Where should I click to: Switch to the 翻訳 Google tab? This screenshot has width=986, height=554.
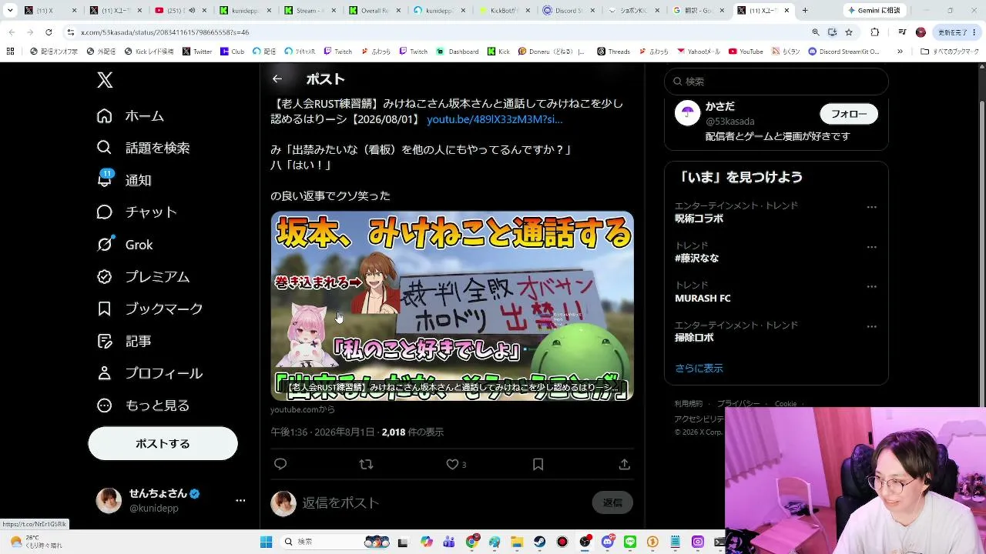coord(699,11)
